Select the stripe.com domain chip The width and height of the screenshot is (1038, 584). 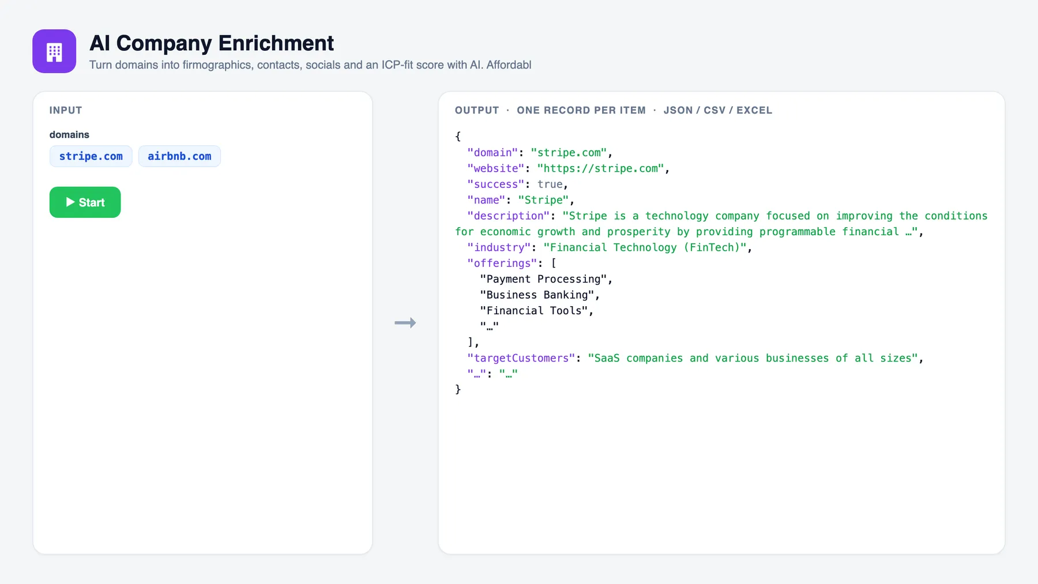coord(91,156)
